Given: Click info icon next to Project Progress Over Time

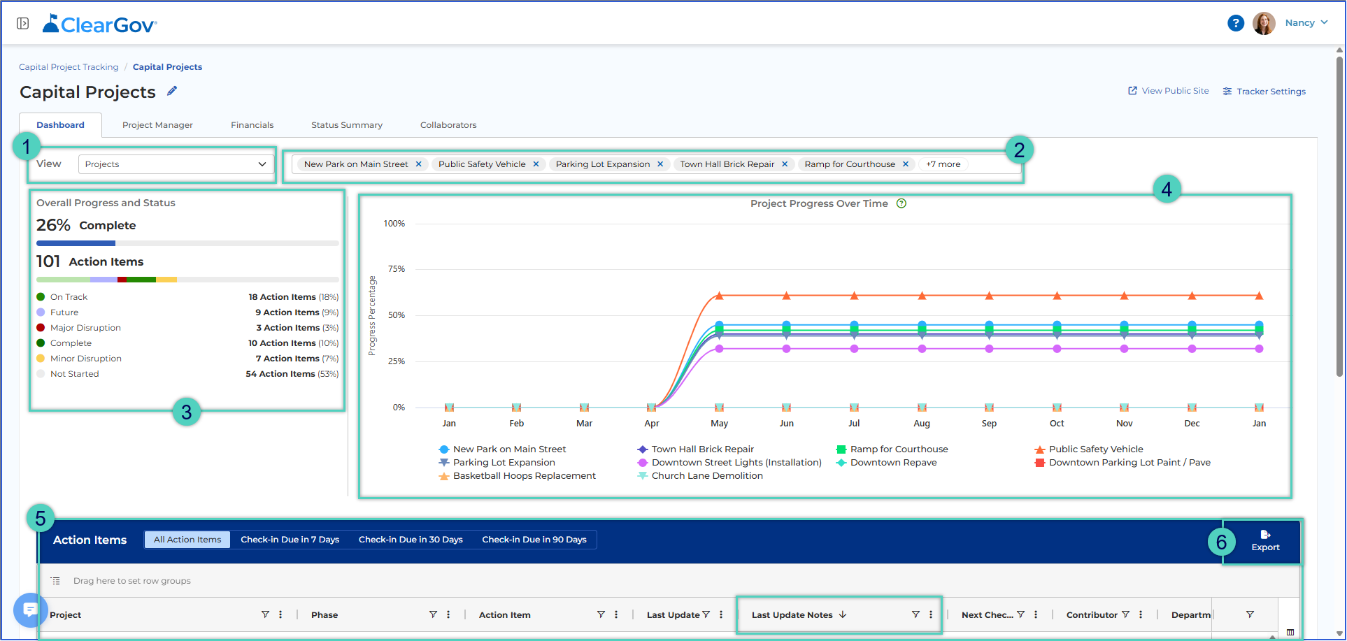Looking at the screenshot, I should [901, 203].
